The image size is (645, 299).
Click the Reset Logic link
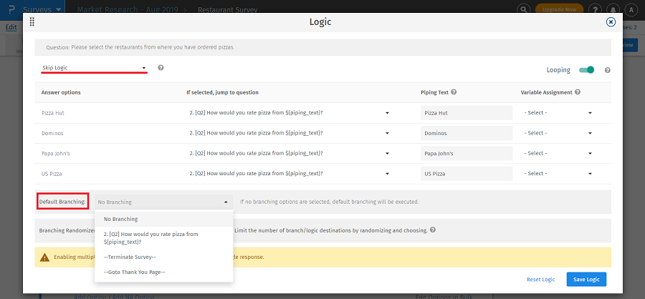(542, 279)
